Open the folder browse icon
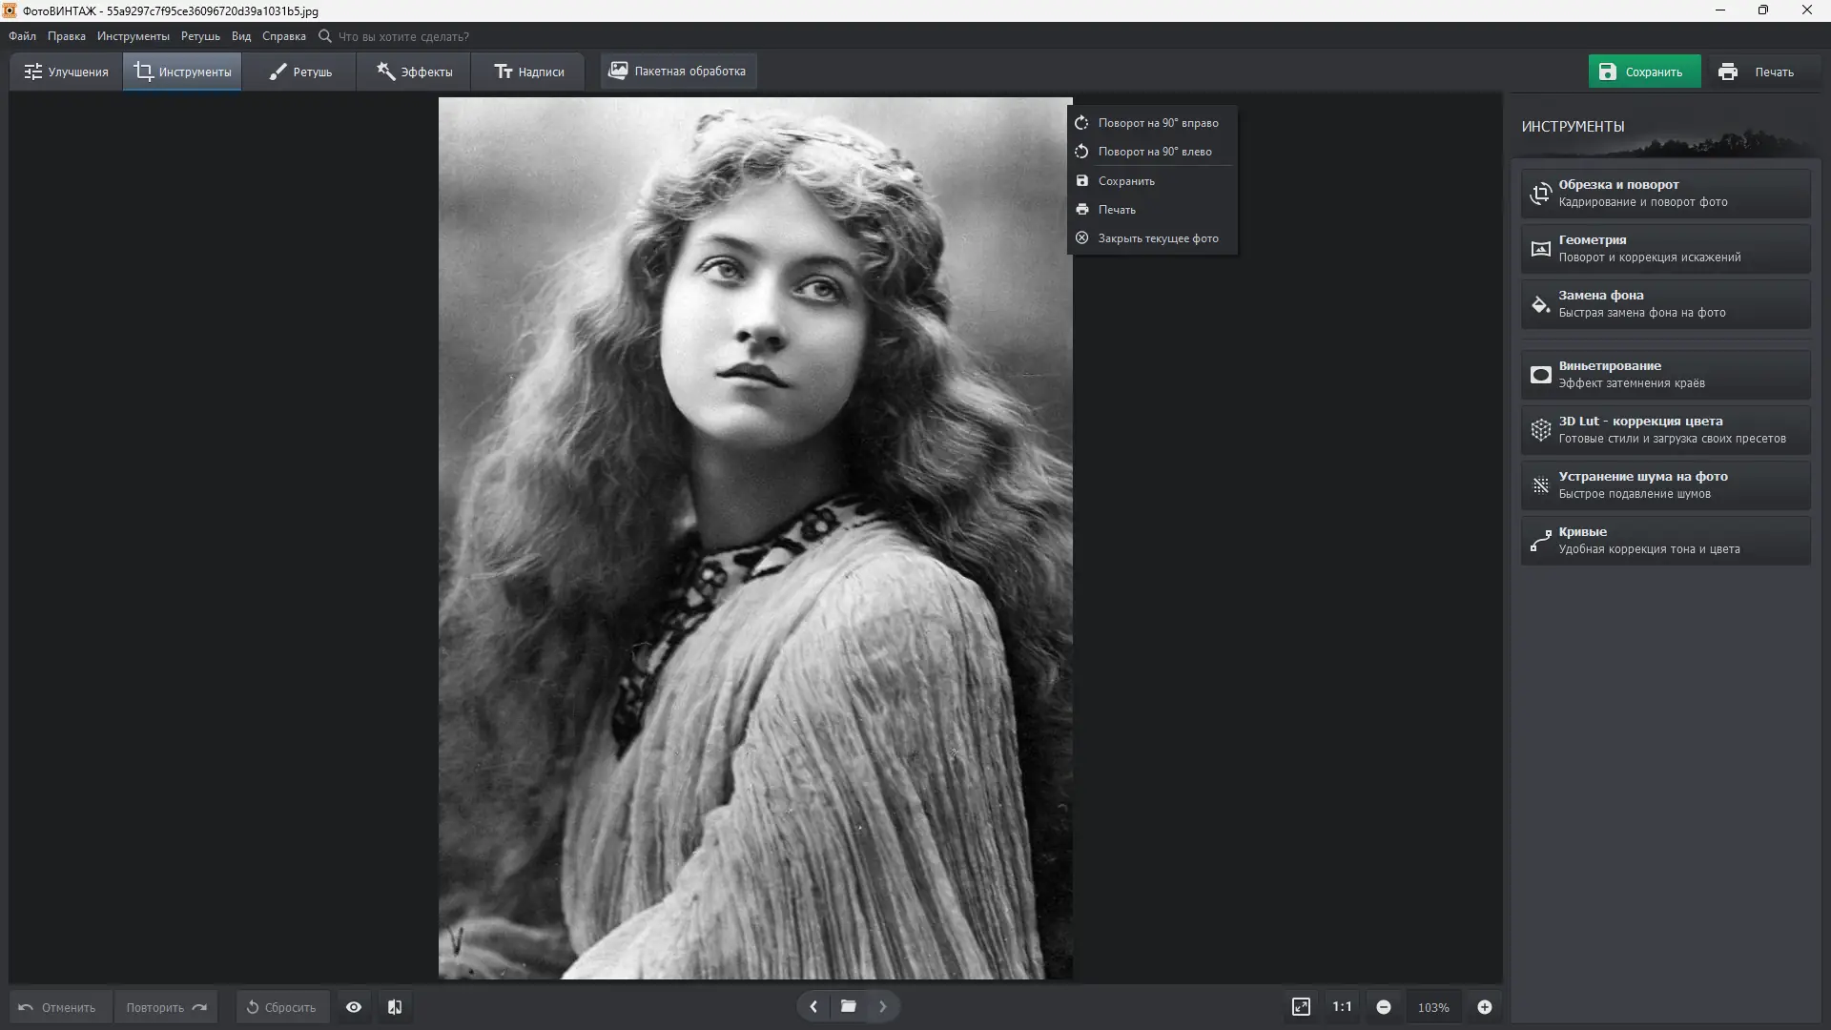1831x1030 pixels. 848,1006
